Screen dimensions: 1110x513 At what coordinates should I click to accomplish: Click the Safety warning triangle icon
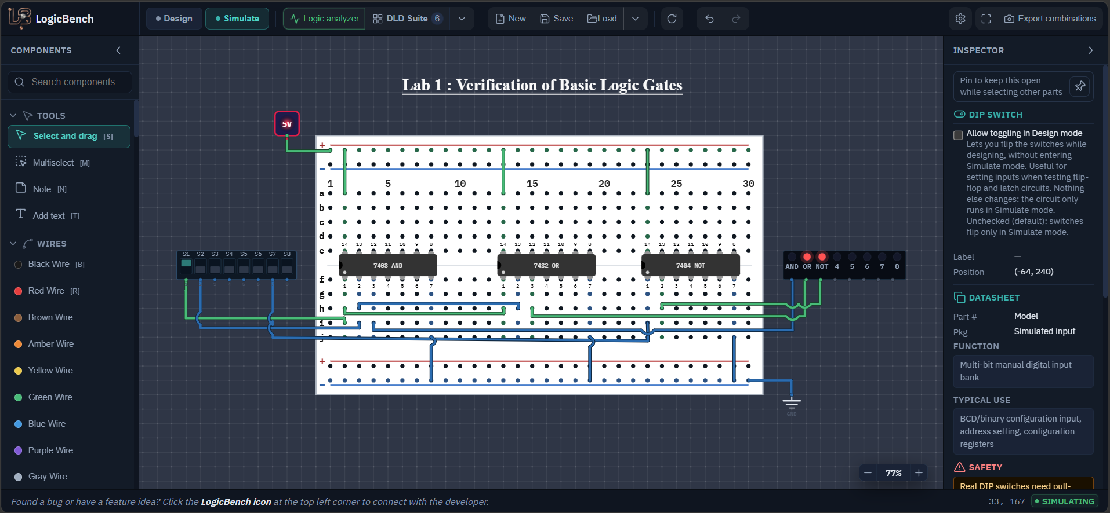point(960,467)
